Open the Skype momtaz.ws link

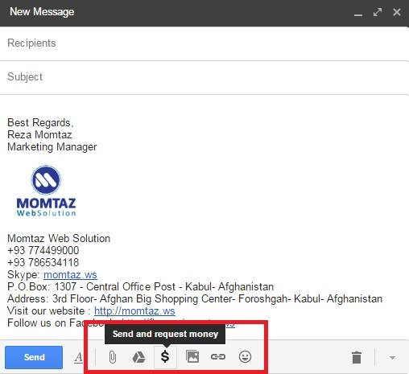click(70, 274)
